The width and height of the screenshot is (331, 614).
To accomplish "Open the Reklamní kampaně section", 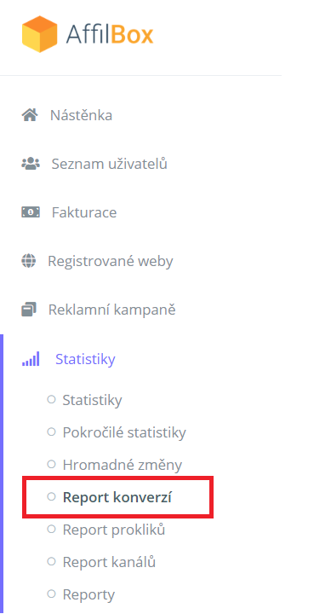I will [111, 310].
